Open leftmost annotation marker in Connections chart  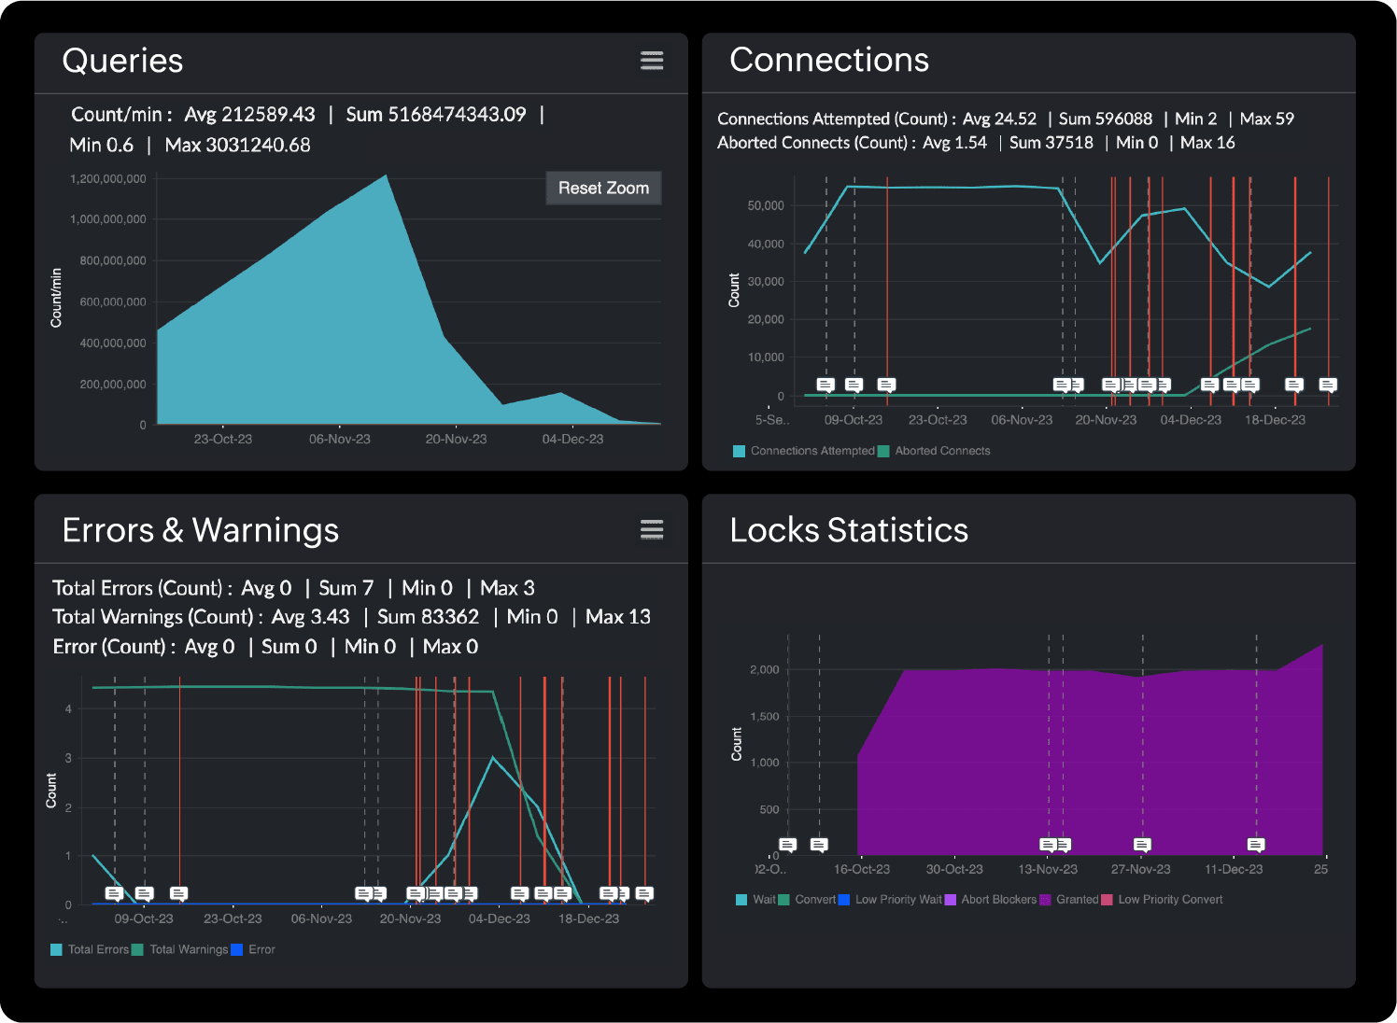(x=825, y=385)
